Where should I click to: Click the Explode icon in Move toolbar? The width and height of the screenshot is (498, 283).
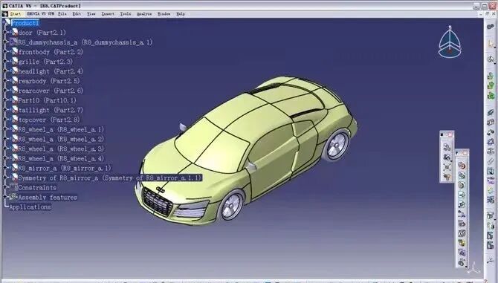(x=447, y=166)
